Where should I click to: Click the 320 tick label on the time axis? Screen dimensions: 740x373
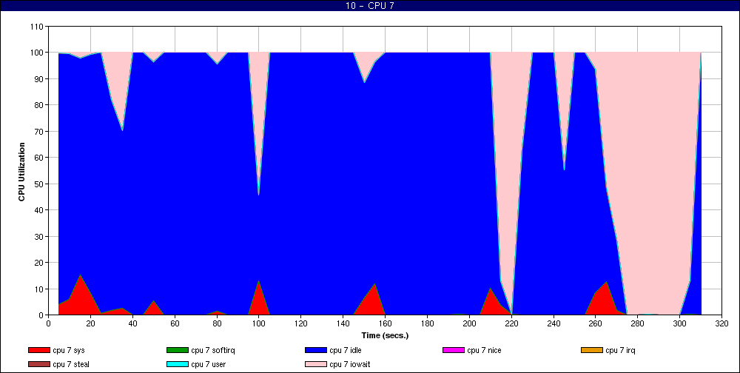tap(721, 323)
